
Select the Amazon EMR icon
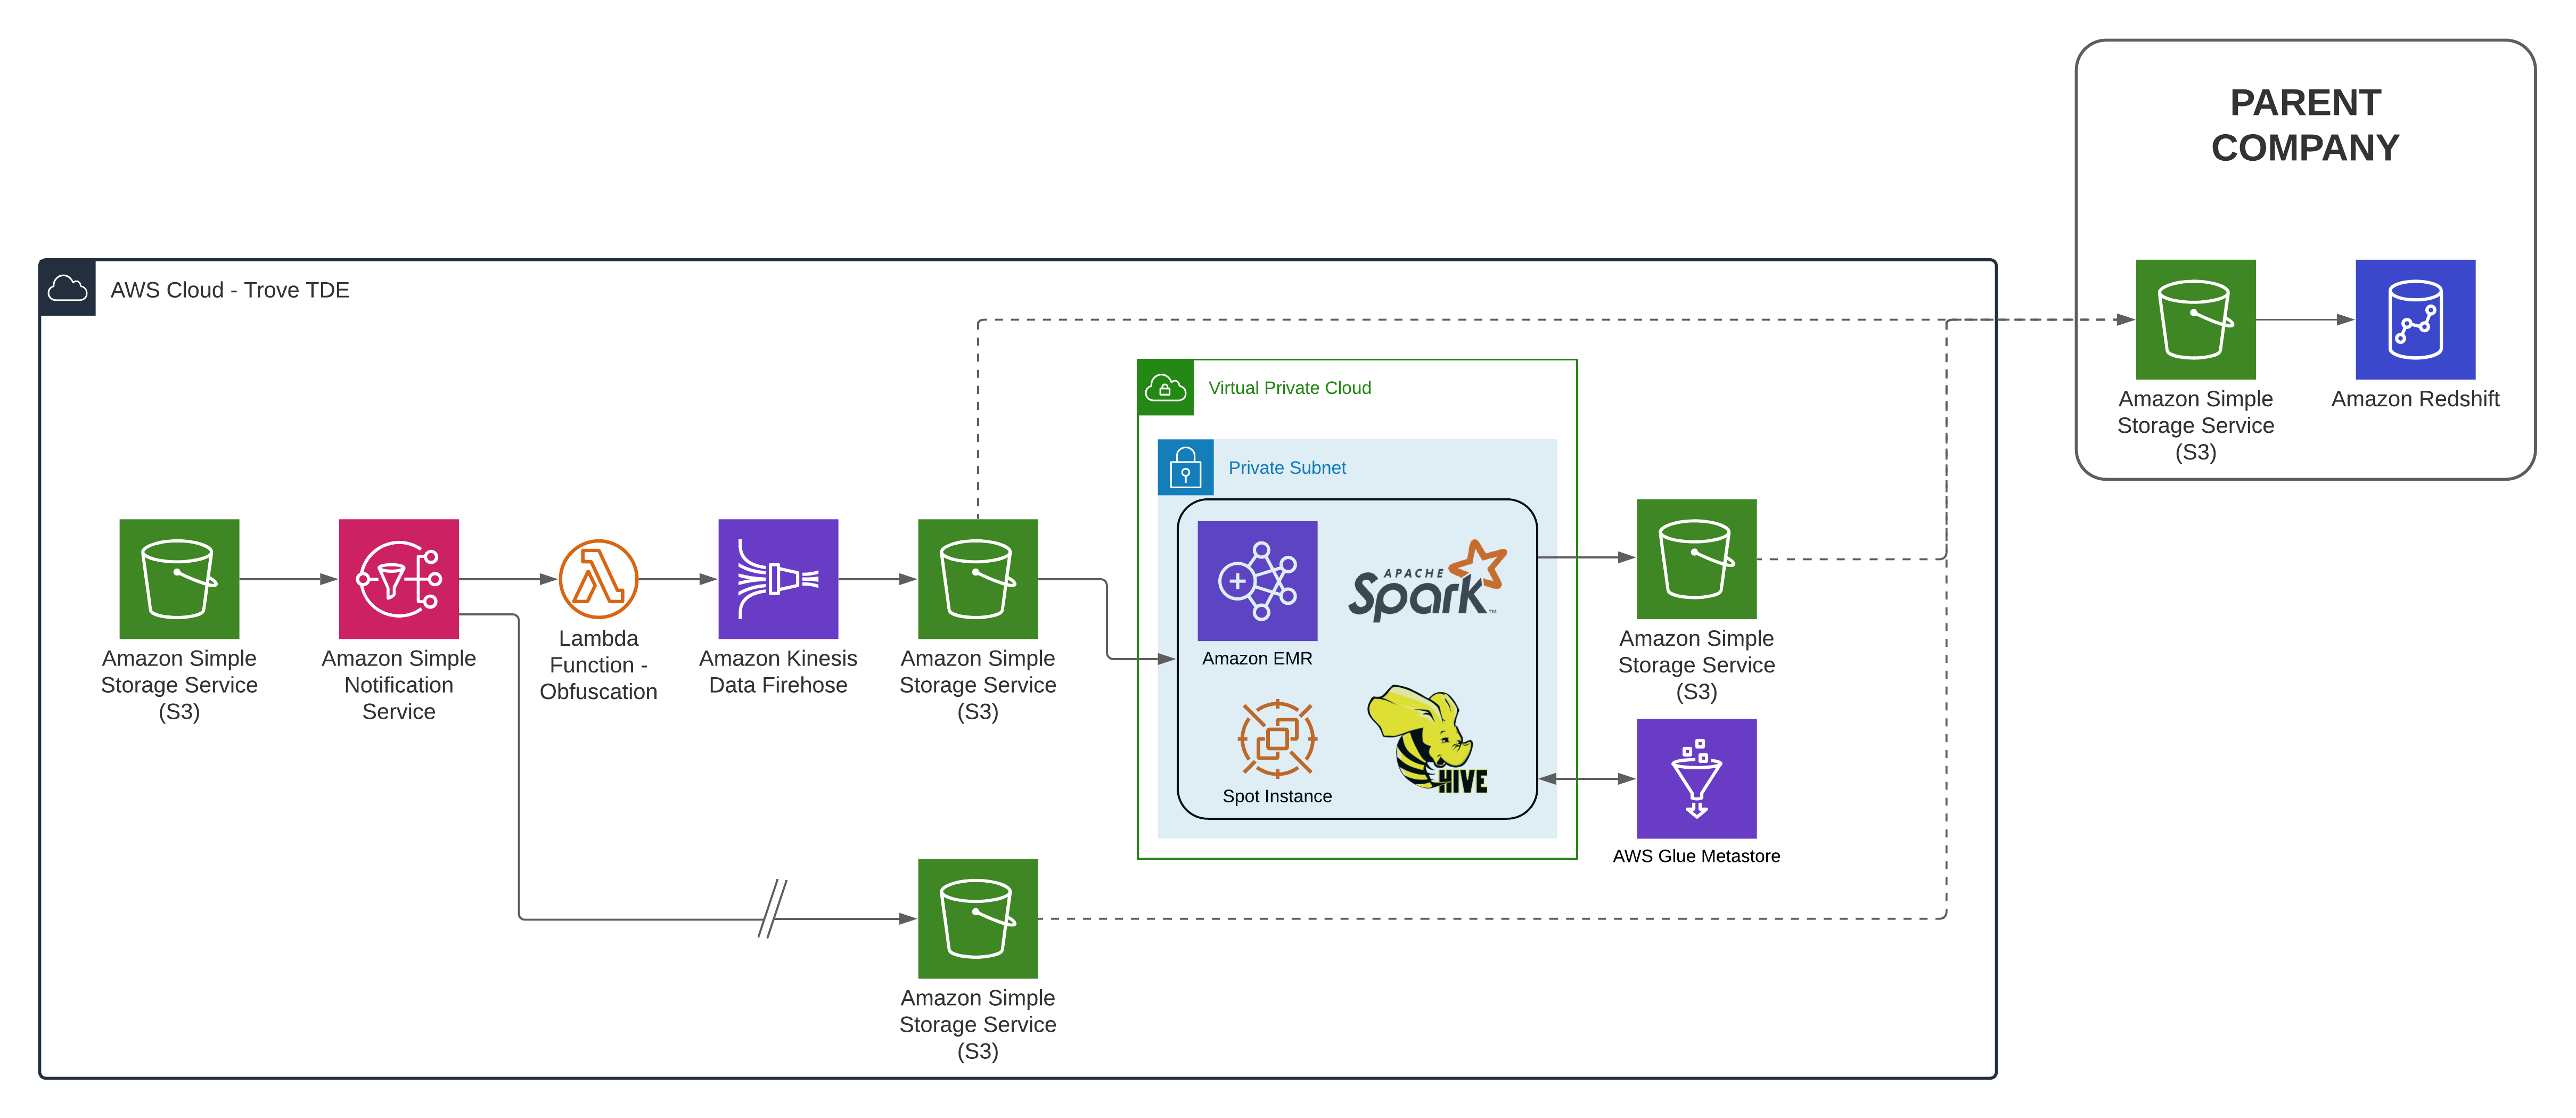point(1257,580)
